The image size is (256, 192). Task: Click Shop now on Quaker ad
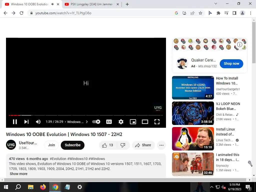tap(231, 64)
